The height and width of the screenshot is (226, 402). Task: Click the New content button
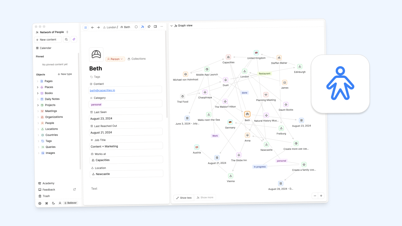(48, 40)
